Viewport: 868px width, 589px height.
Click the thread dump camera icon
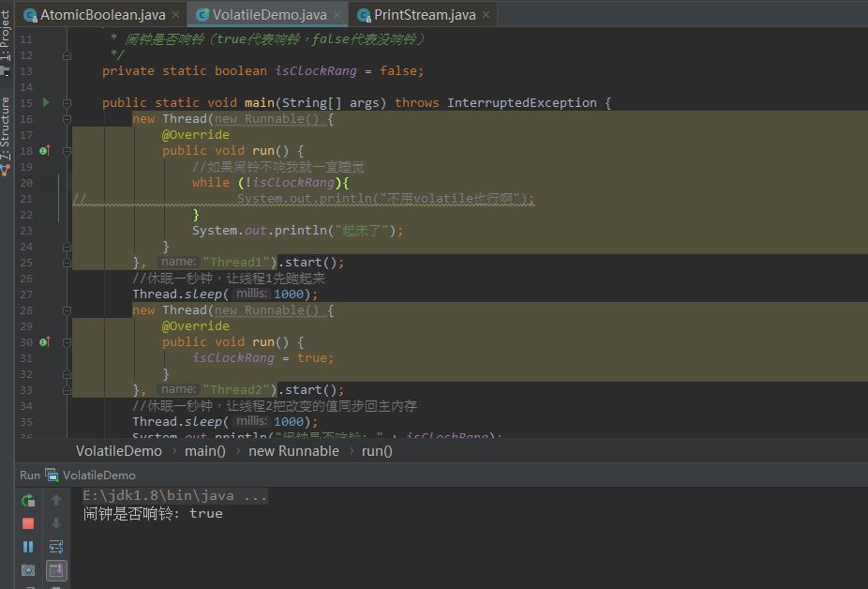tap(28, 570)
